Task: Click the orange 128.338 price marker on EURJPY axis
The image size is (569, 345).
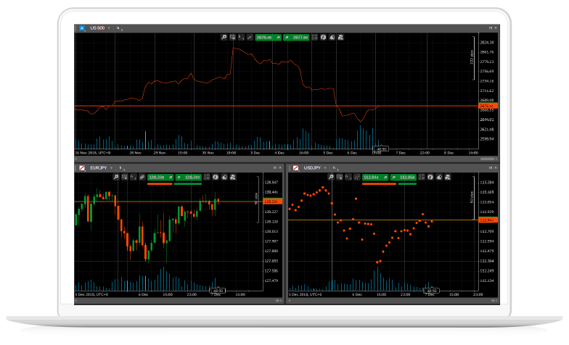Action: tap(273, 201)
